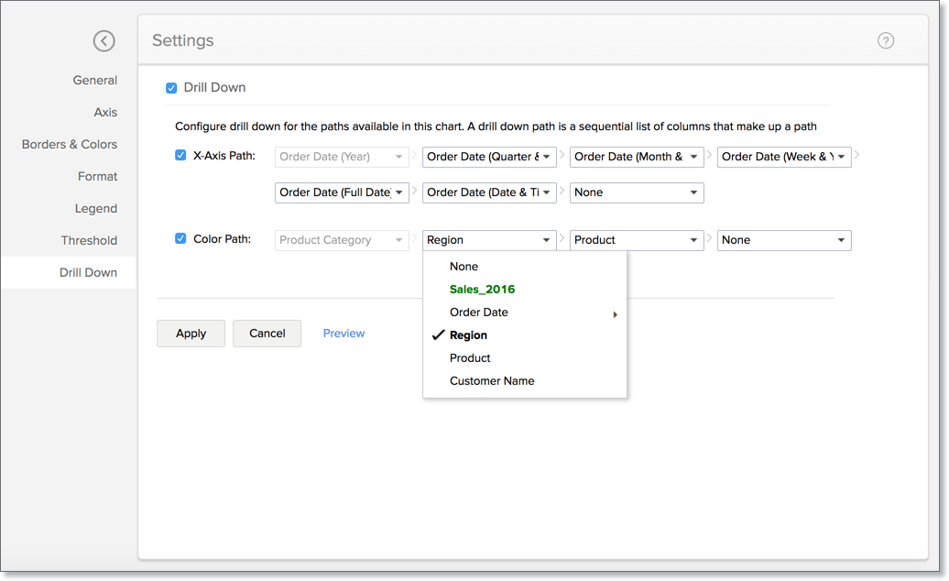Image resolution: width=949 pixels, height=581 pixels.
Task: Uncheck the X-Axis Path checkbox
Action: point(180,156)
